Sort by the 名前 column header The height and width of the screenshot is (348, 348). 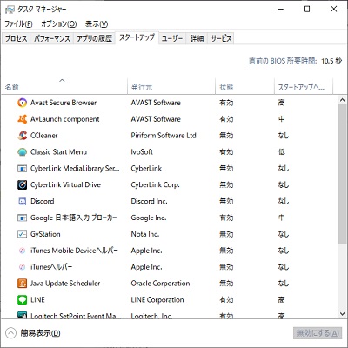[64, 86]
